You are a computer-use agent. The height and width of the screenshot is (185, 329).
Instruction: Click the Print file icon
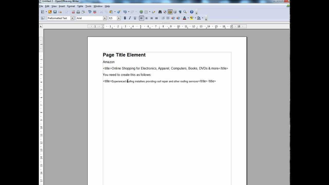78,12
